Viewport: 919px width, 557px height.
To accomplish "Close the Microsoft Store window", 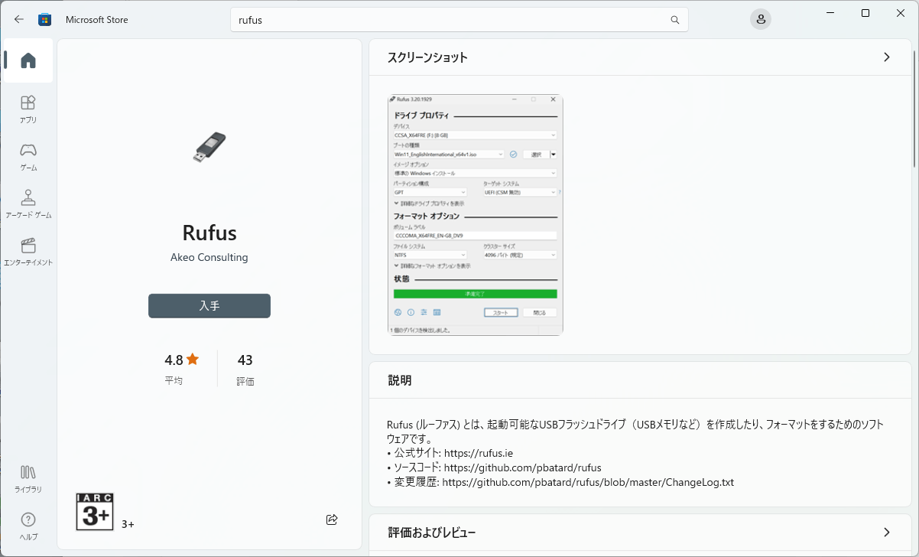I will pos(901,13).
